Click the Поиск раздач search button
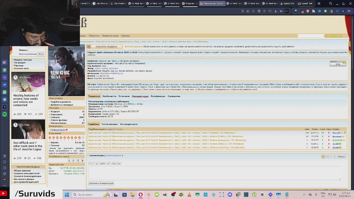Screen dimensions: 354x199 click(333, 36)
